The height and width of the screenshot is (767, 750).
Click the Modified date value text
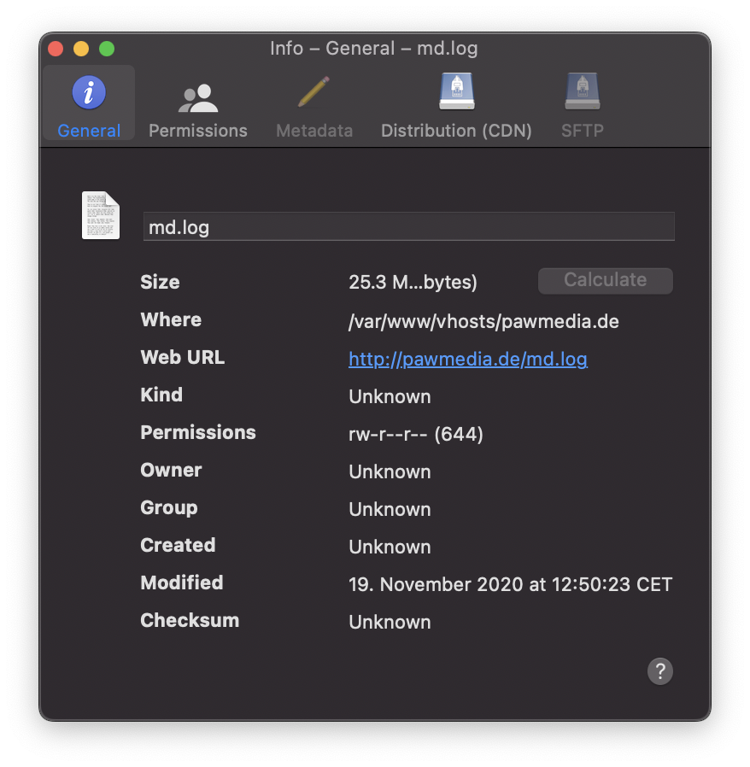(x=510, y=584)
